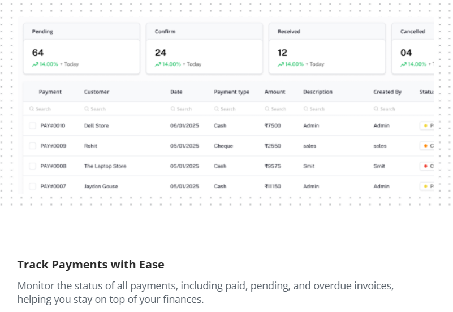Click the Customer column header

coord(97,92)
